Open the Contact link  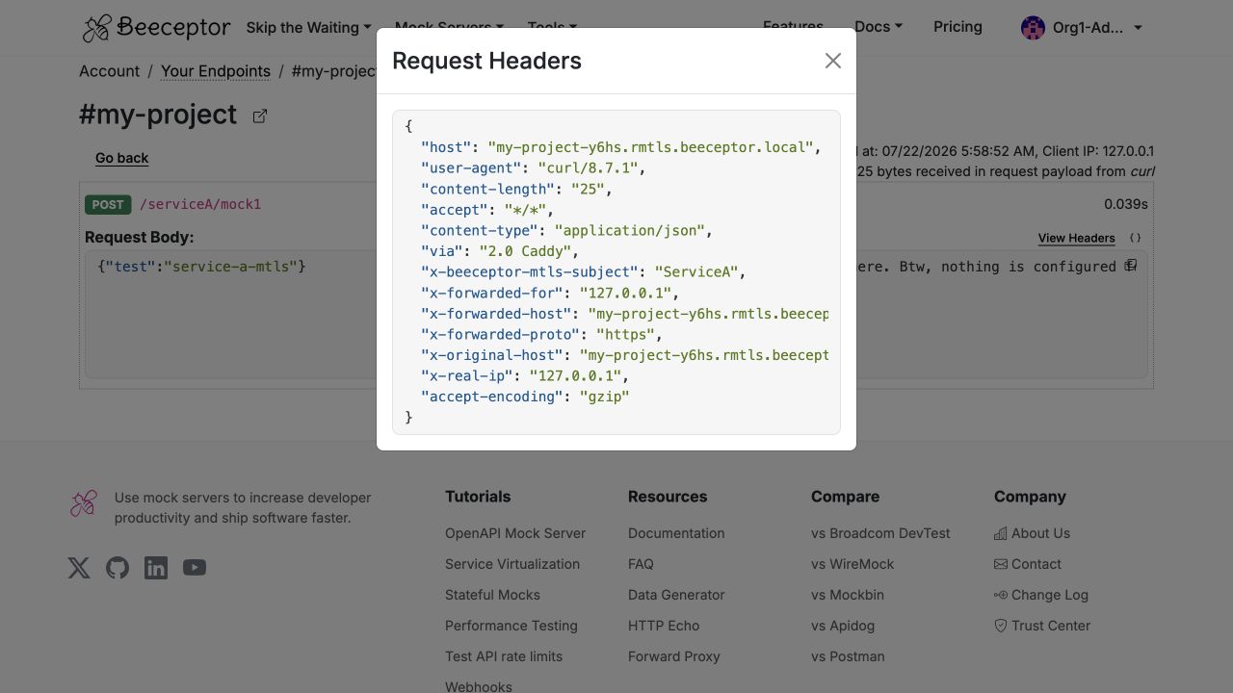pos(1036,564)
